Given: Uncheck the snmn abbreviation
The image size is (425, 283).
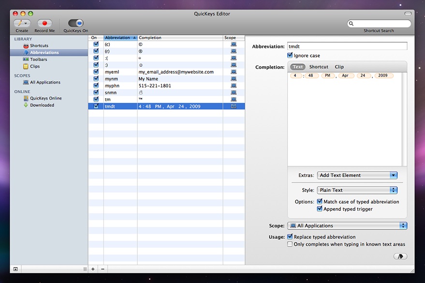Looking at the screenshot, I should pos(96,92).
